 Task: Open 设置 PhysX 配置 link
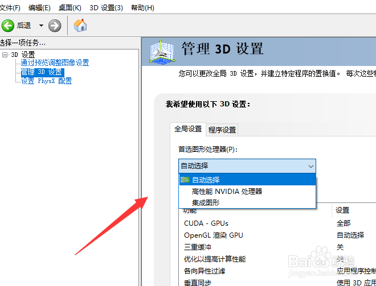click(x=47, y=81)
